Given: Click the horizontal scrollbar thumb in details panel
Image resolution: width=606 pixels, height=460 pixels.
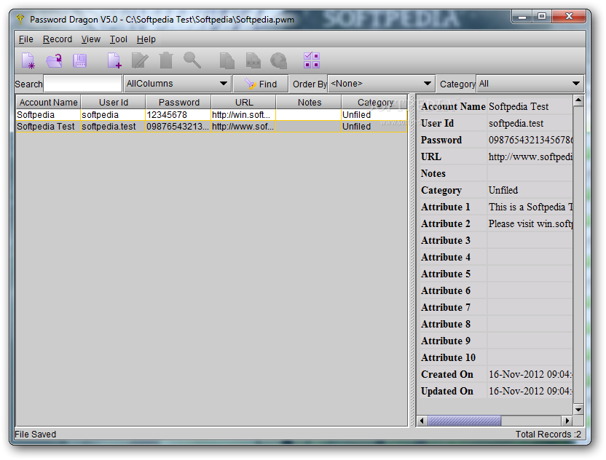Looking at the screenshot, I should click(465, 421).
